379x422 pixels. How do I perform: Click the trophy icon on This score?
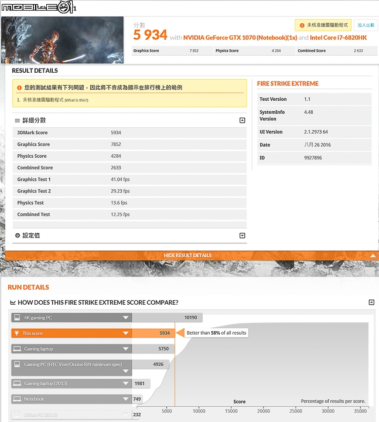(x=16, y=333)
